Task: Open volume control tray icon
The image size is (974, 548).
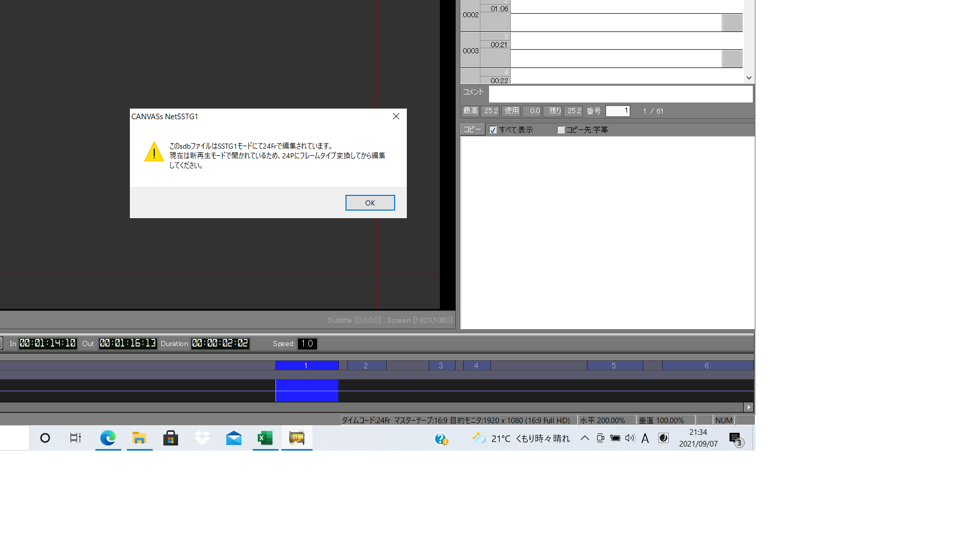Action: click(x=630, y=438)
